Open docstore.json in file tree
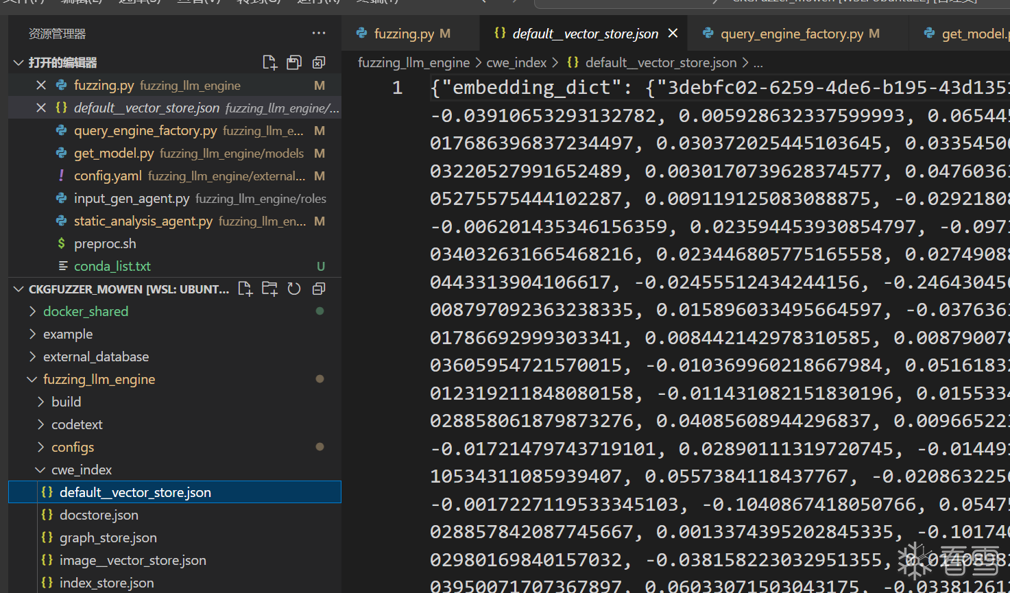Image resolution: width=1010 pixels, height=593 pixels. click(99, 515)
